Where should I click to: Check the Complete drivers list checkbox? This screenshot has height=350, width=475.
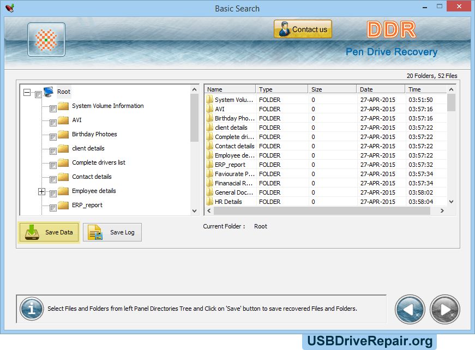click(x=53, y=165)
